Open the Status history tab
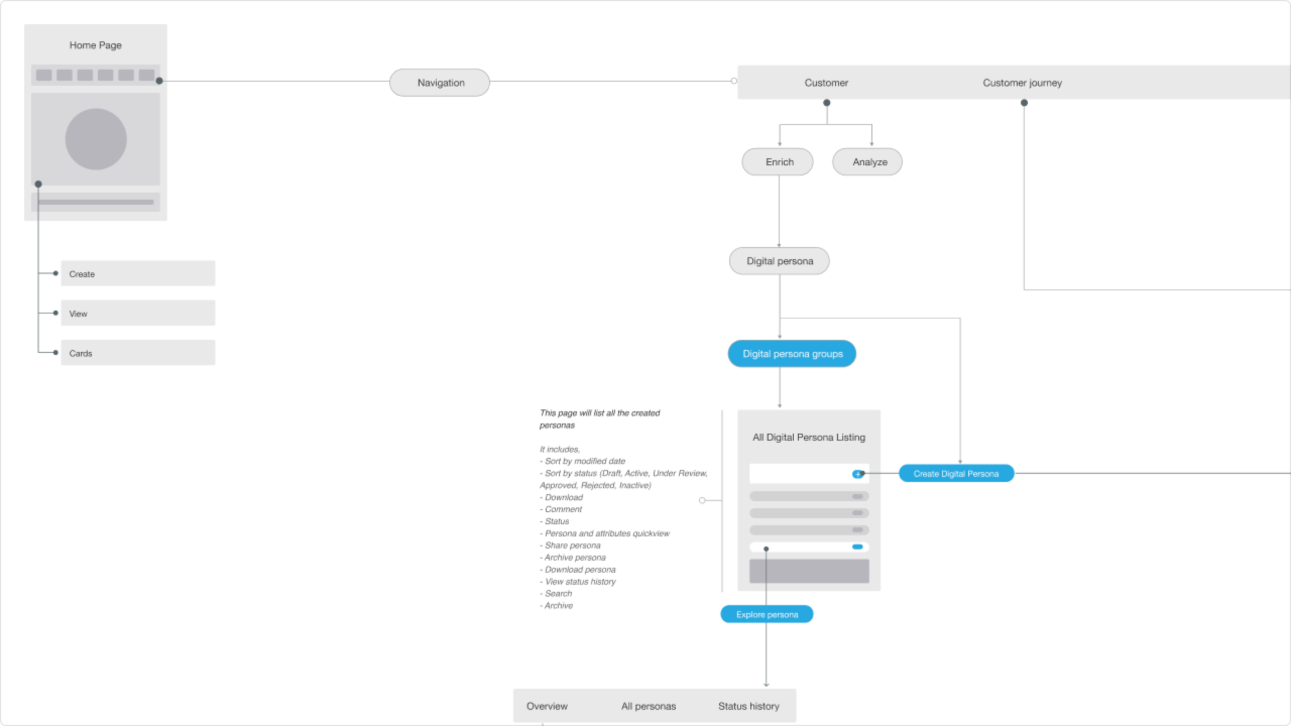 tap(748, 706)
